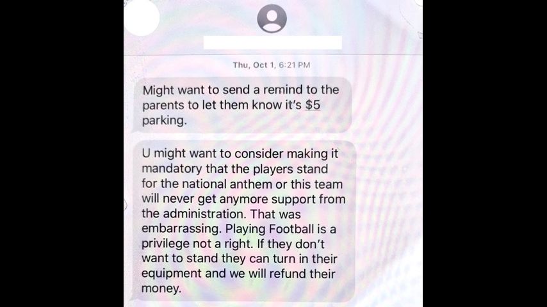The image size is (547, 307).
Task: Click the word "mandatory" in second message
Action: 172,169
